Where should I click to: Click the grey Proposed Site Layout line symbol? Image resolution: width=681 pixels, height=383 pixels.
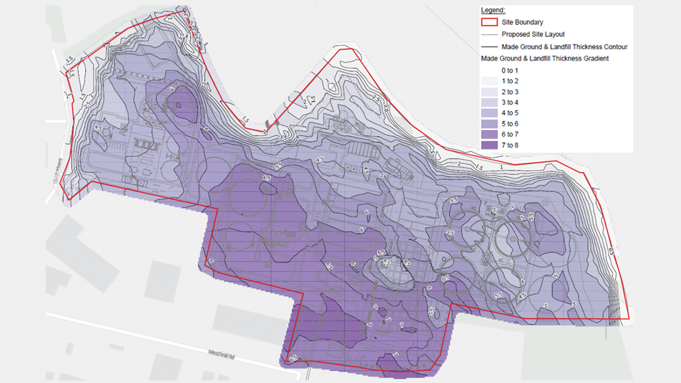coord(488,35)
